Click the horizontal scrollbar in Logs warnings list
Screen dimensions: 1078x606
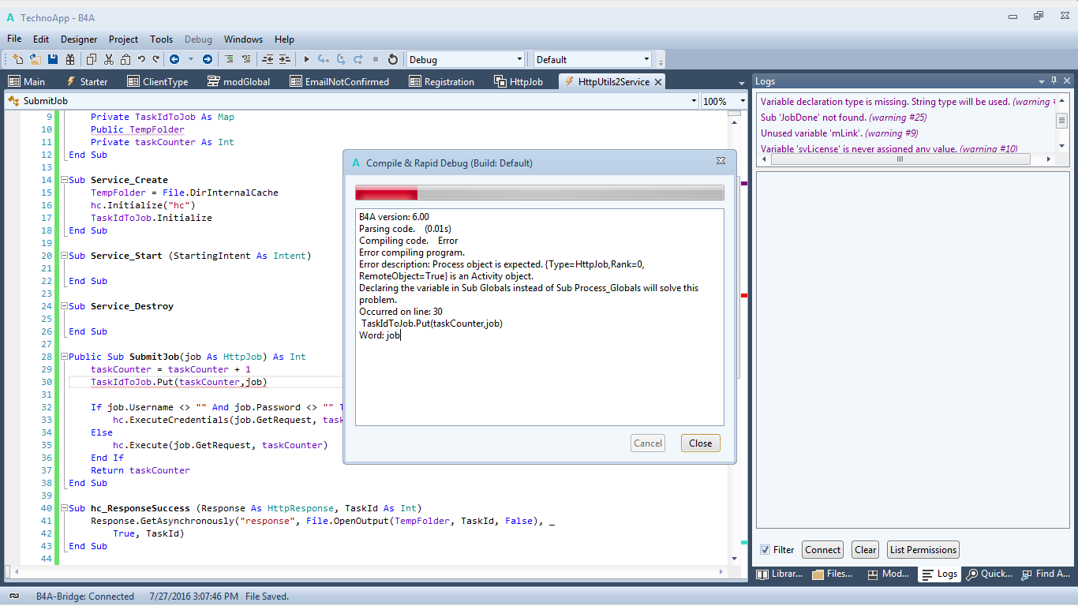899,159
